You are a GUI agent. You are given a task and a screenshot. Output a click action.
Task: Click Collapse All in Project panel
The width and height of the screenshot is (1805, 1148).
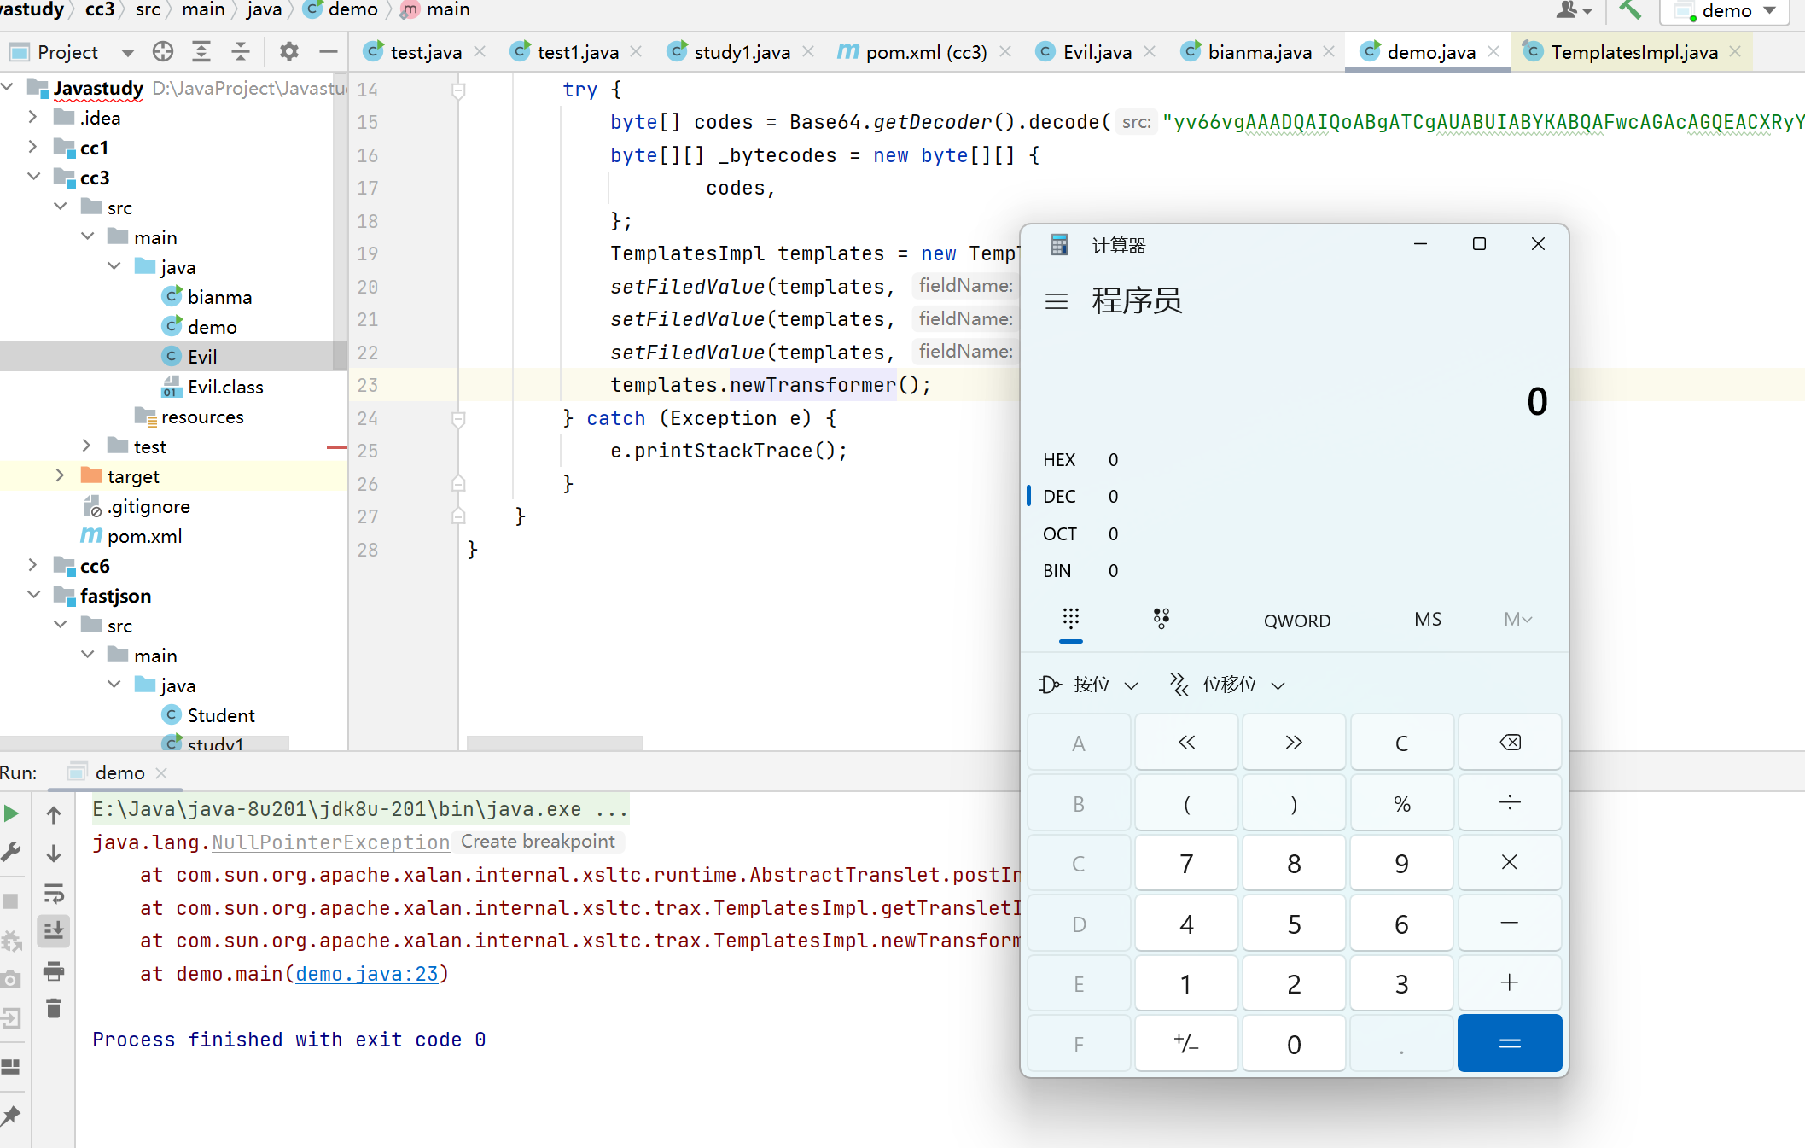pos(241,52)
